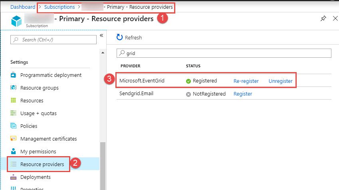
Task: Click the search icon in sidebar search box
Action: pos(16,40)
